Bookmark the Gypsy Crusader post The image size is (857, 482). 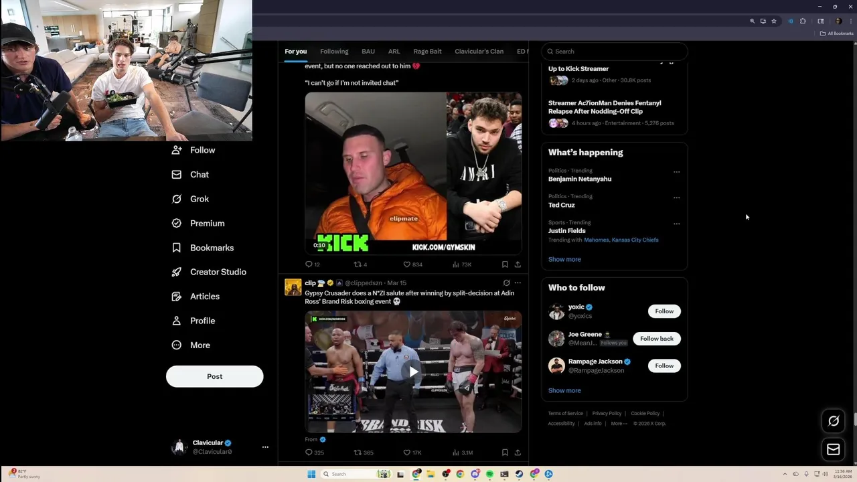(x=505, y=453)
